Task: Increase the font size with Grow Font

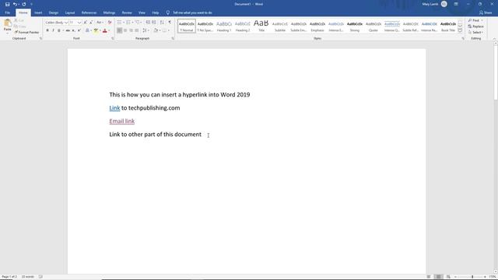Action: pos(85,23)
